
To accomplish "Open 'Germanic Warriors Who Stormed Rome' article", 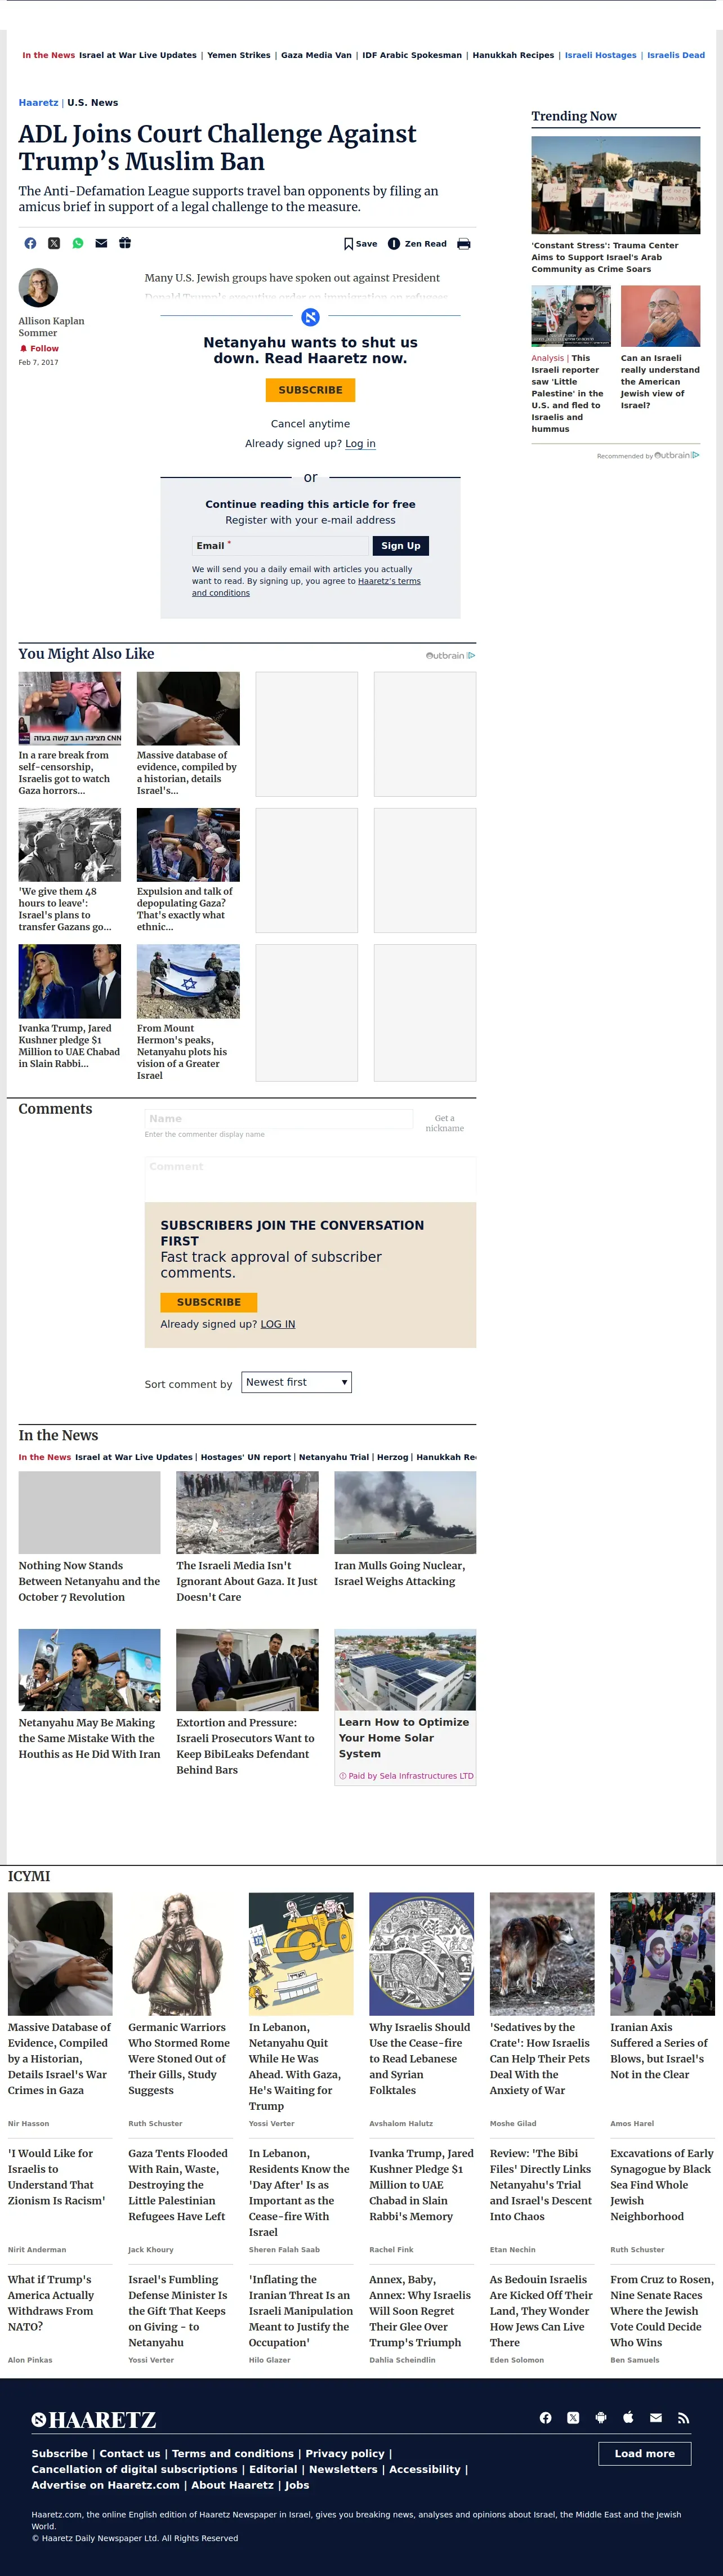I will [x=179, y=2059].
